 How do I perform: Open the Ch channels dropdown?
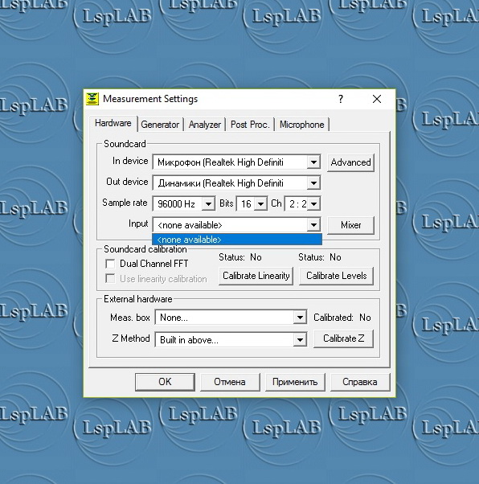[314, 203]
